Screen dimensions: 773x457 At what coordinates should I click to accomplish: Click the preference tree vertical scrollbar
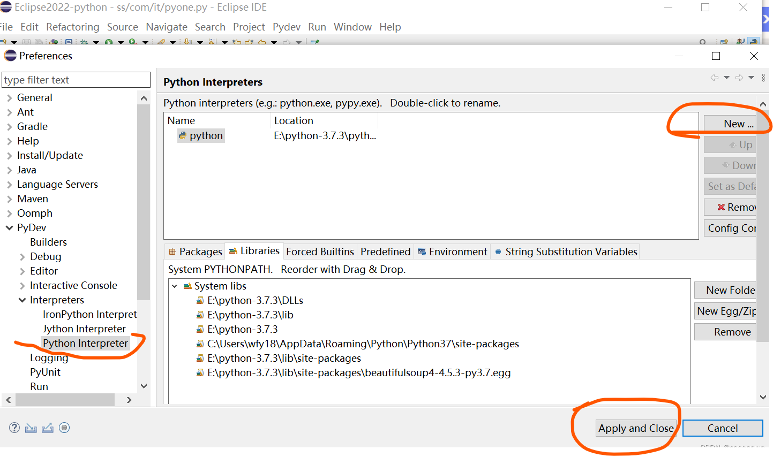click(x=144, y=202)
